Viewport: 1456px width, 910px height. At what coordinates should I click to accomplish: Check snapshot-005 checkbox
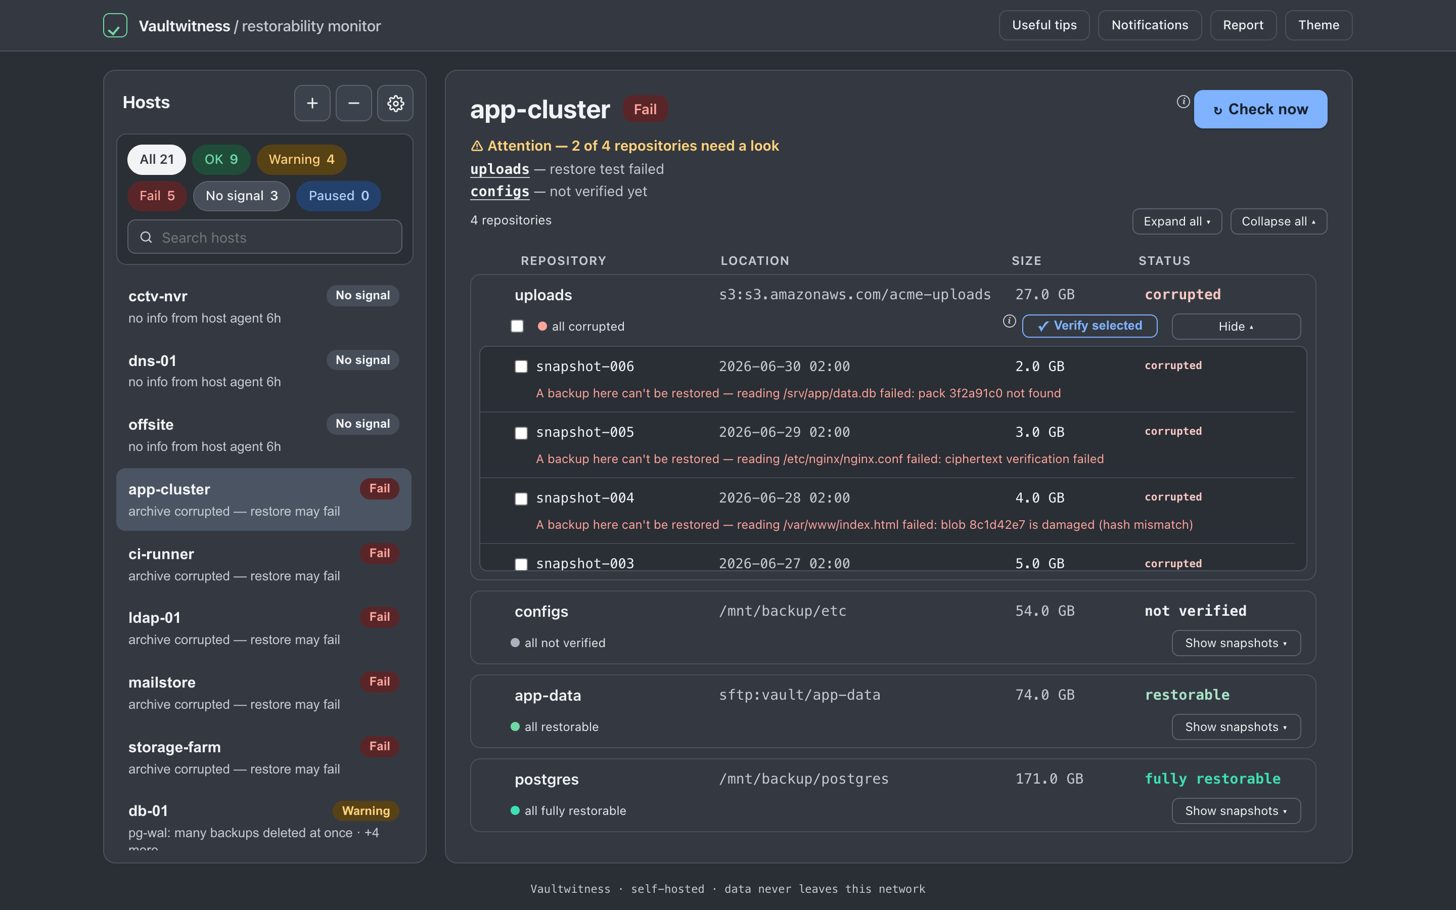click(521, 433)
